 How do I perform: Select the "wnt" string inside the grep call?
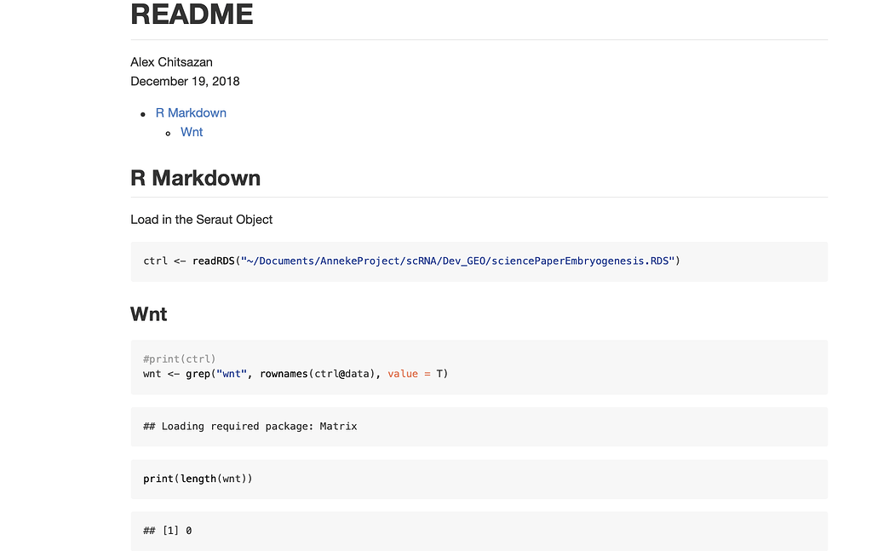pos(231,373)
